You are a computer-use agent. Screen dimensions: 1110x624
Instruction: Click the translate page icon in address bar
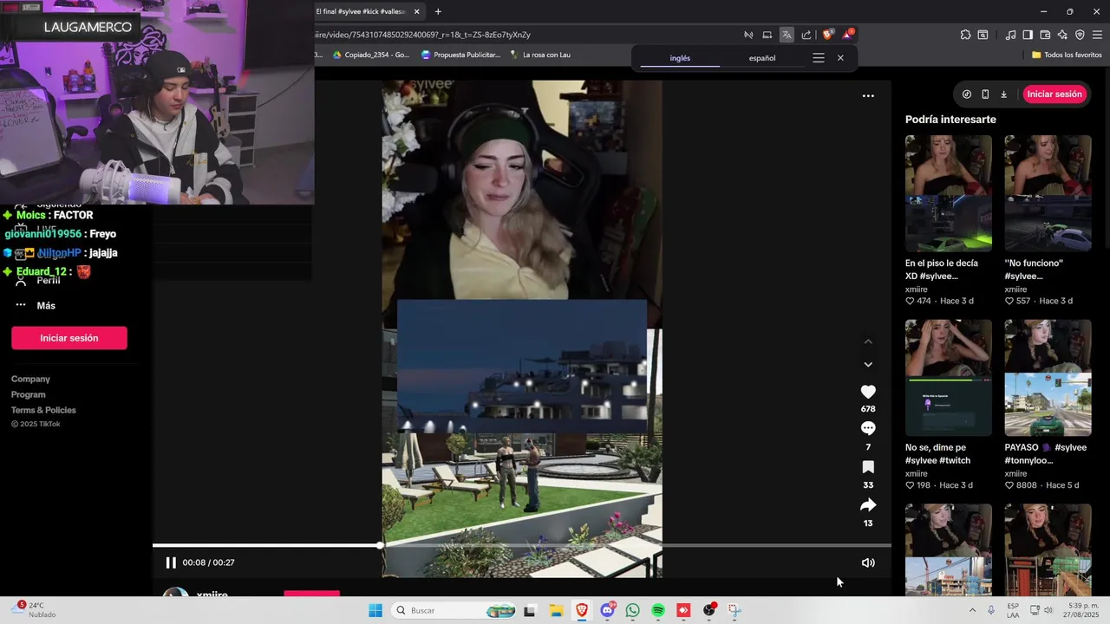[x=787, y=35]
